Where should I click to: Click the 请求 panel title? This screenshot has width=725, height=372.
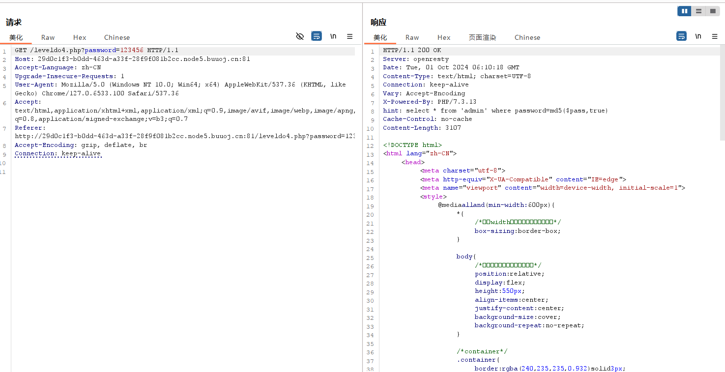click(14, 22)
